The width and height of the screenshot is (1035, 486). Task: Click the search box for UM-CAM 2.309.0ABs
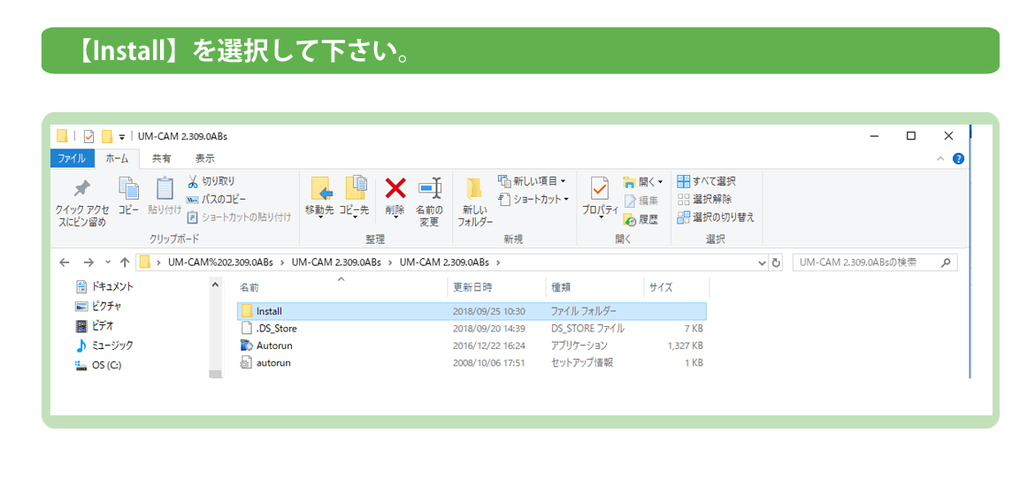click(867, 262)
